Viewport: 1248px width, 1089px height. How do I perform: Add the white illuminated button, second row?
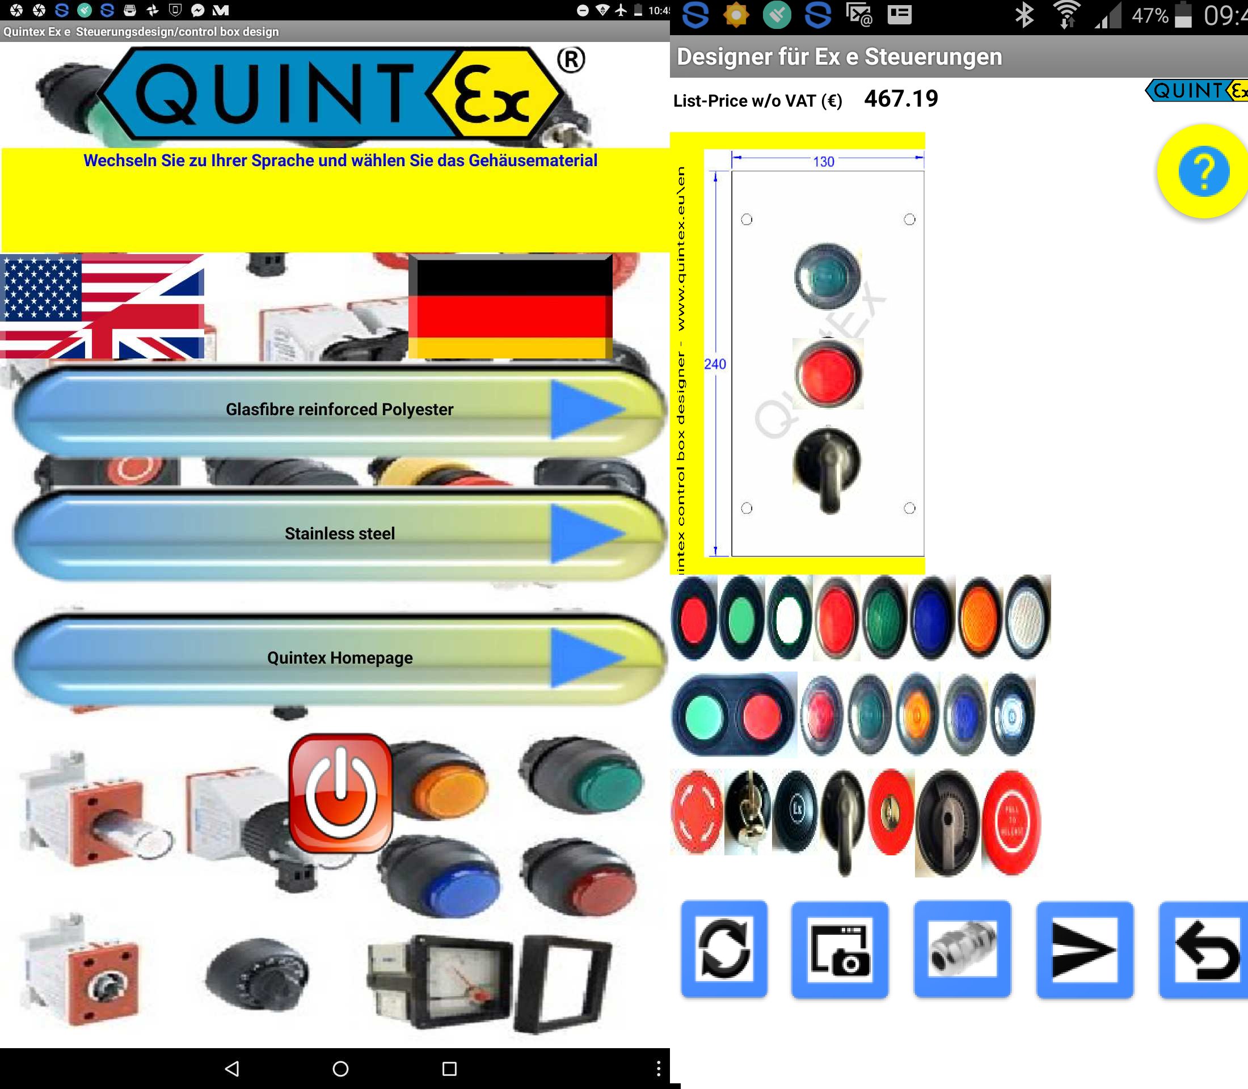point(1011,715)
